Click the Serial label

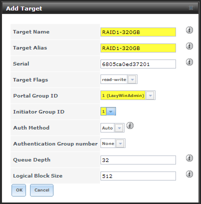(x=21, y=63)
